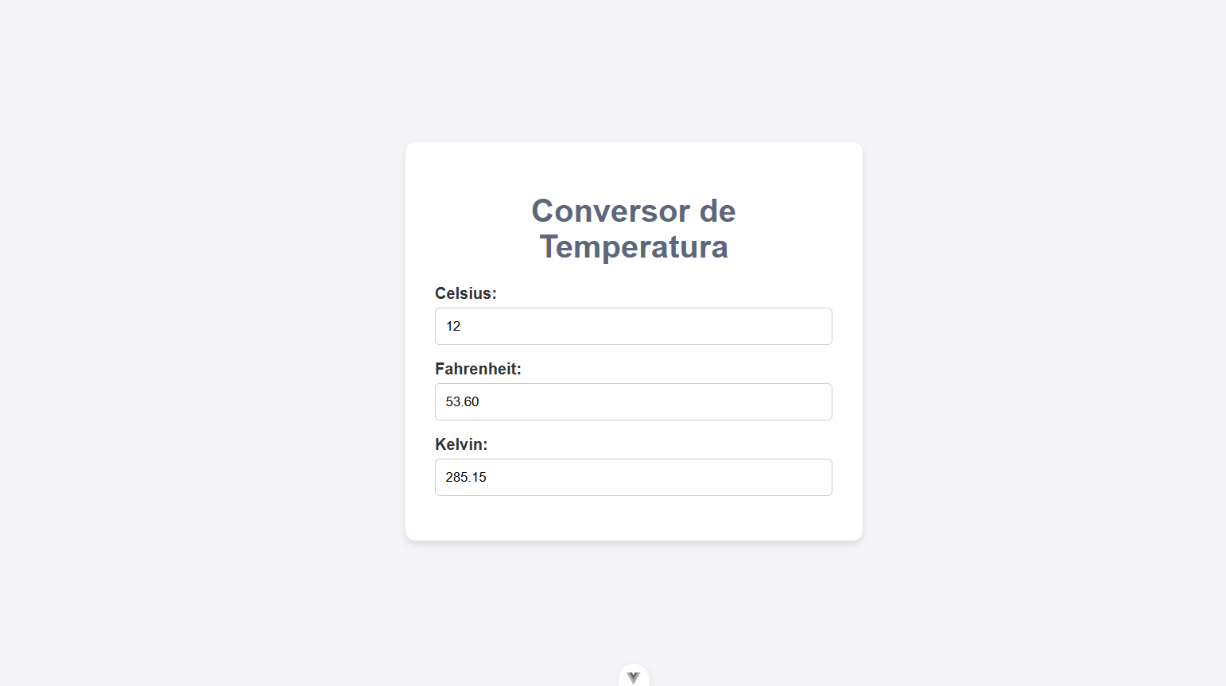Image resolution: width=1226 pixels, height=686 pixels.
Task: Click the Kelvin label
Action: [x=461, y=444]
